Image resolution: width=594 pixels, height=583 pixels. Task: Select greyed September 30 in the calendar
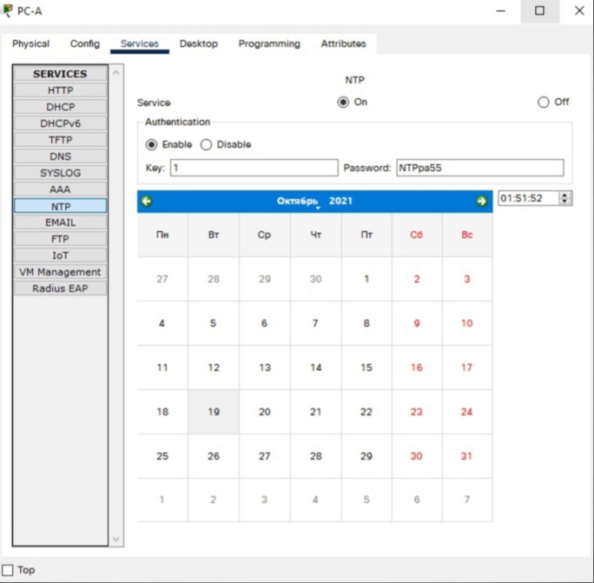(315, 279)
